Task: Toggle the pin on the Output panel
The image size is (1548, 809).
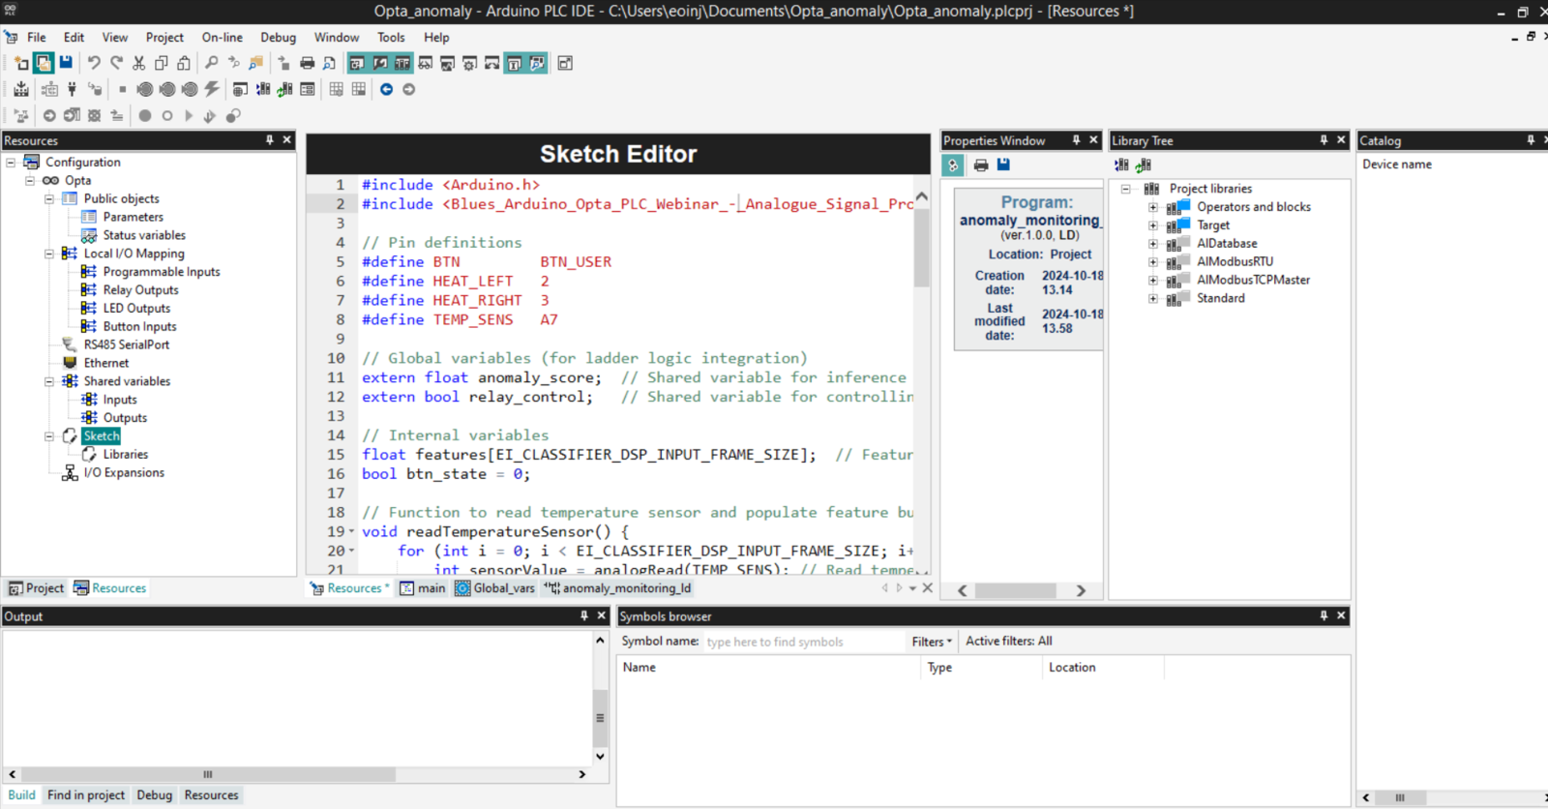Action: coord(583,615)
